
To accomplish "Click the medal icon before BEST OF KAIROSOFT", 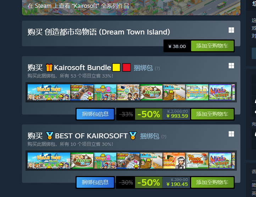I will click(x=50, y=135).
